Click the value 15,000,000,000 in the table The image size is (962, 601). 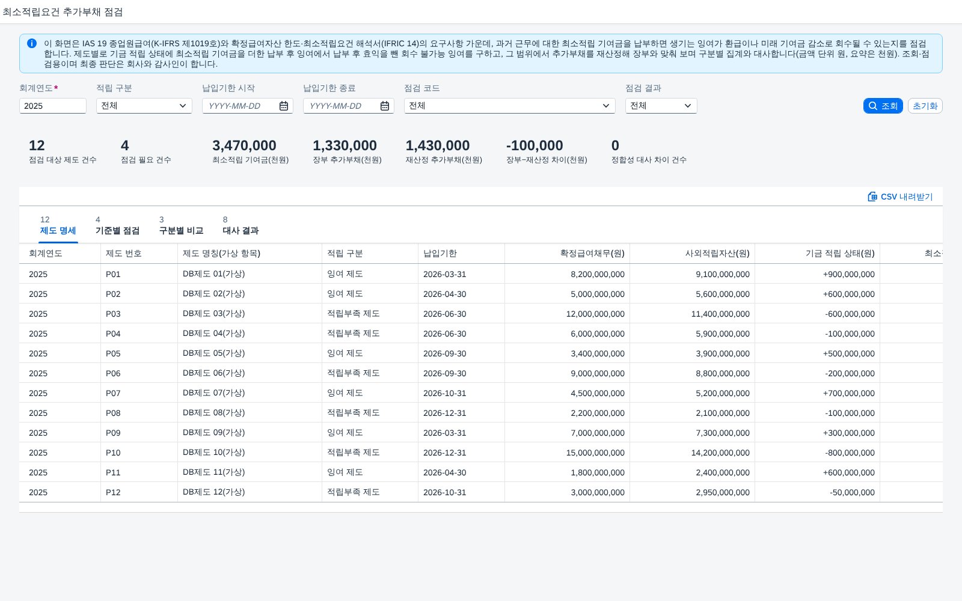tap(595, 453)
